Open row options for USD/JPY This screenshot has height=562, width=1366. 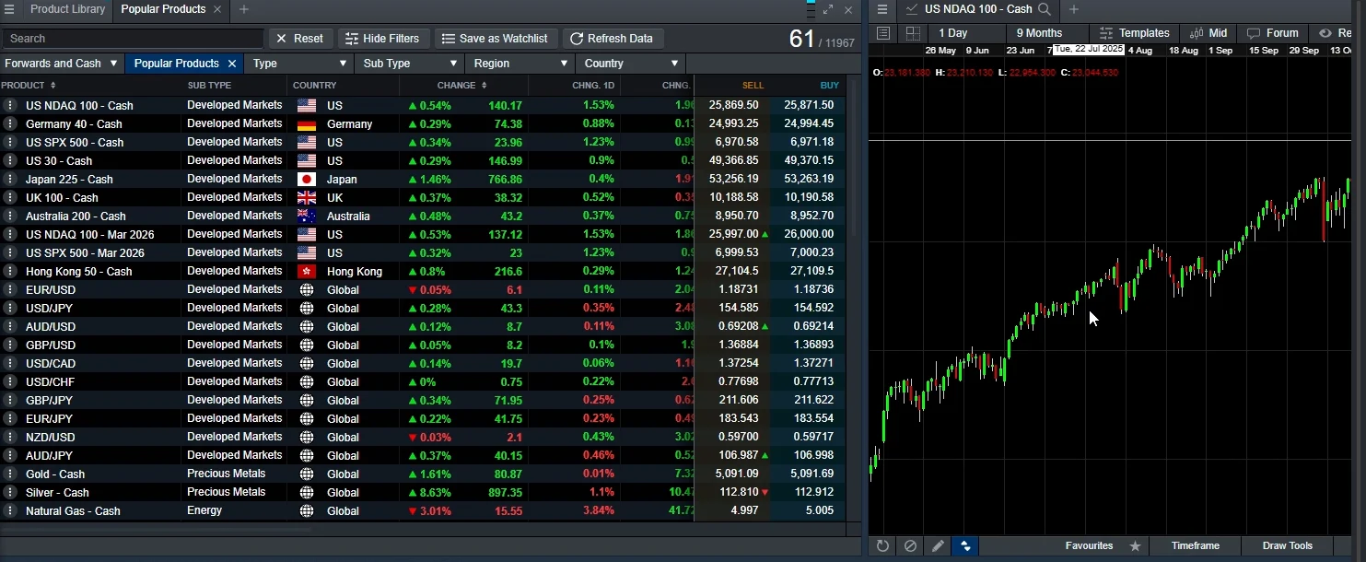click(10, 308)
